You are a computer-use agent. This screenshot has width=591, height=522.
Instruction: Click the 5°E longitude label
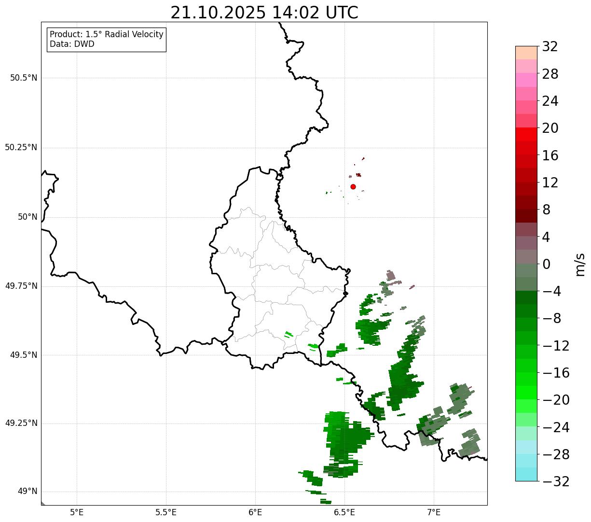coord(77,512)
